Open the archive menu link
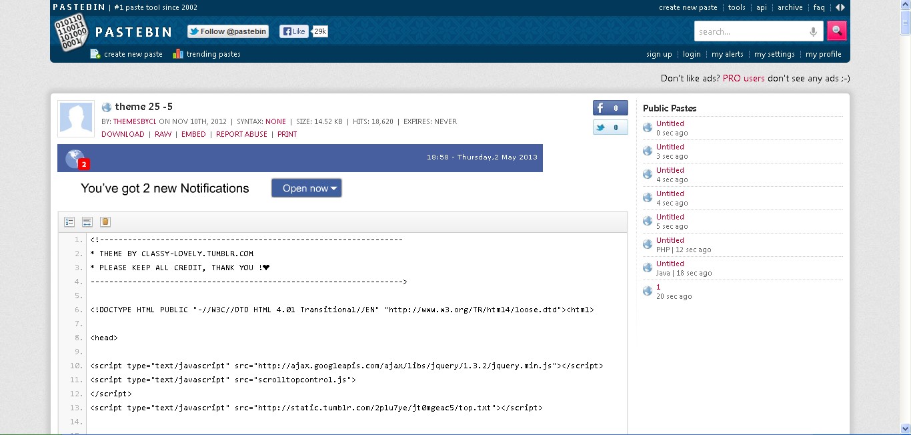911x435 pixels. point(790,7)
